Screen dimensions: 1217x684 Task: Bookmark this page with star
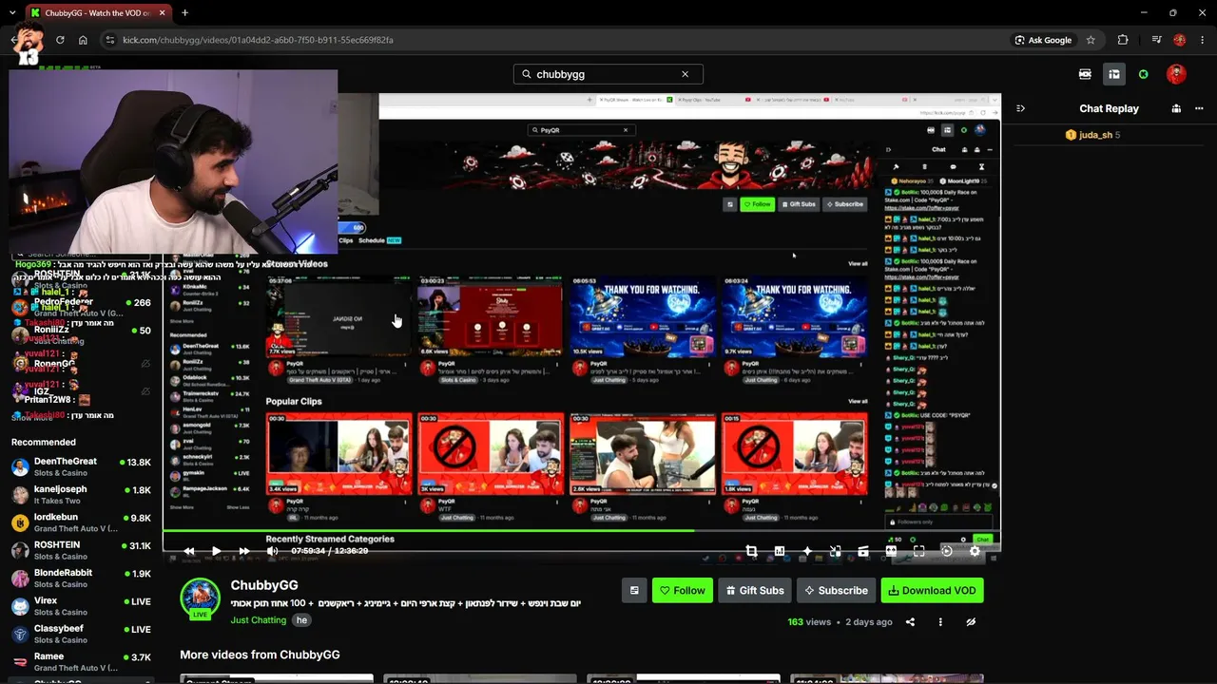pyautogui.click(x=1091, y=40)
